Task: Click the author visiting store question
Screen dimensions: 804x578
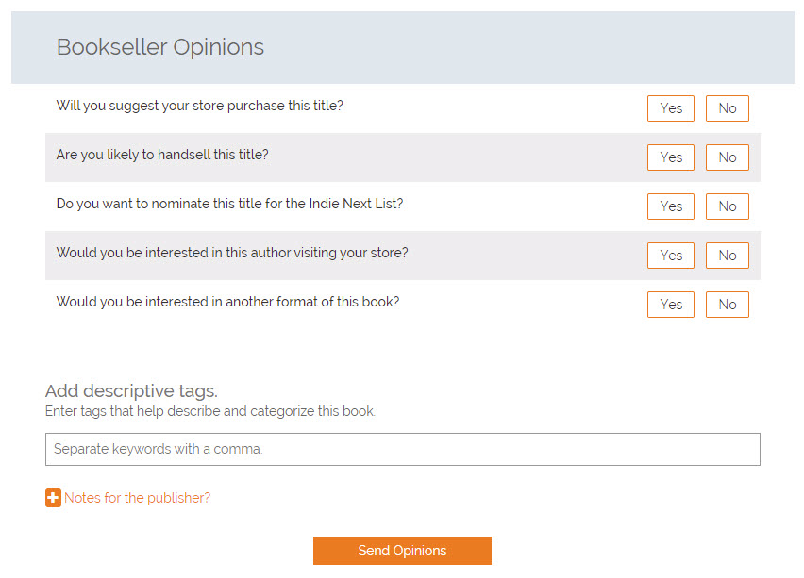Action: pyautogui.click(x=232, y=253)
